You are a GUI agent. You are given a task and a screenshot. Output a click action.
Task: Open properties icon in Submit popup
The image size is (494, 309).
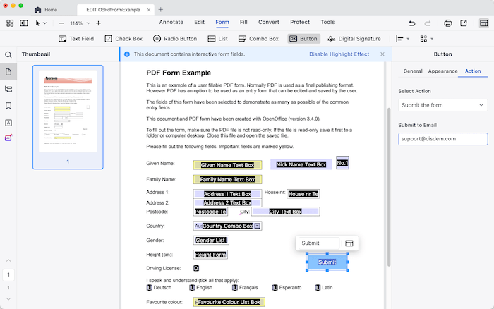pyautogui.click(x=349, y=243)
